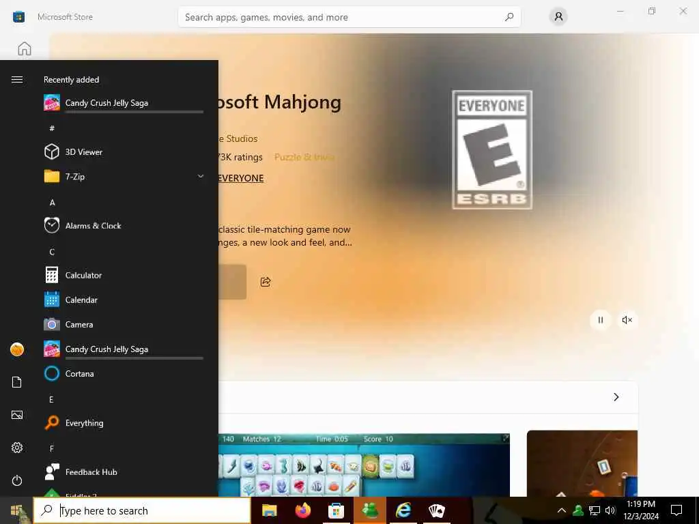
Task: Launch the Everything search app
Action: tap(124, 423)
